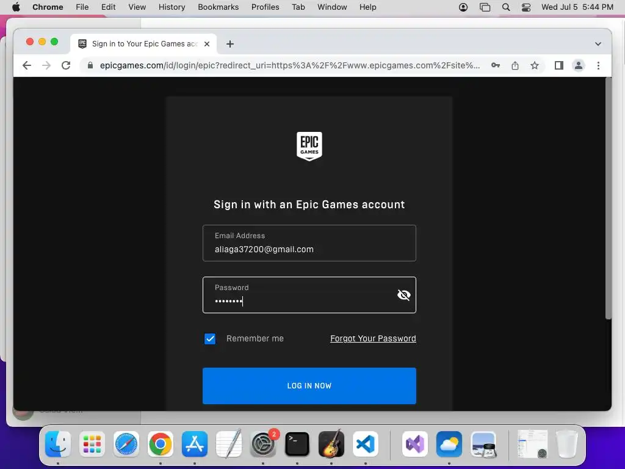Open Safari from the dock

[x=126, y=444]
